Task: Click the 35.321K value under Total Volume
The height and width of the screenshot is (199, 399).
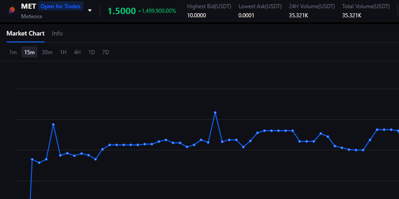Action: 352,15
